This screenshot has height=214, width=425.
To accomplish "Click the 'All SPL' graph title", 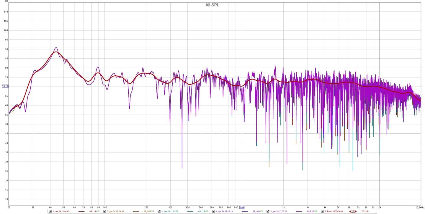I will [x=212, y=5].
